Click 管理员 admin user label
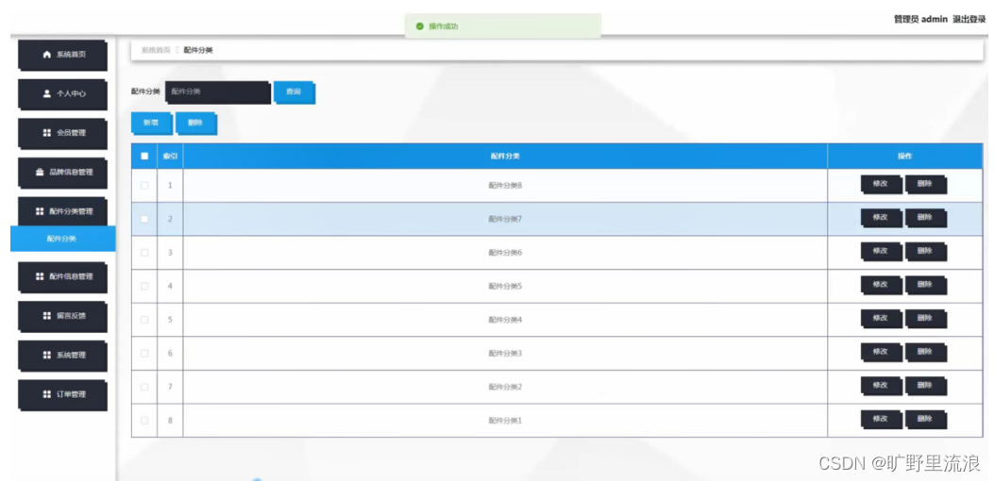 [x=920, y=20]
